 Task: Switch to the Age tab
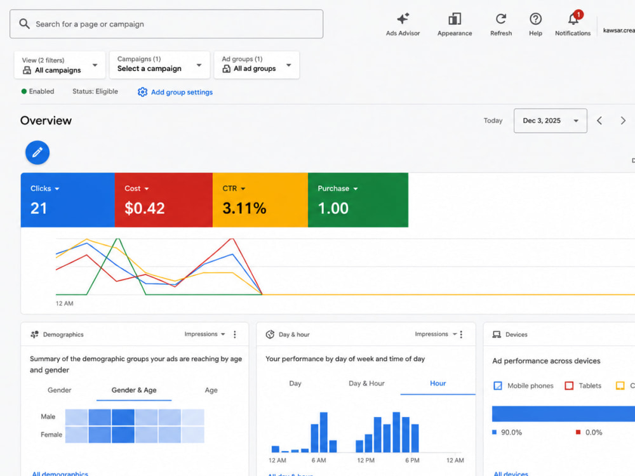(x=211, y=390)
